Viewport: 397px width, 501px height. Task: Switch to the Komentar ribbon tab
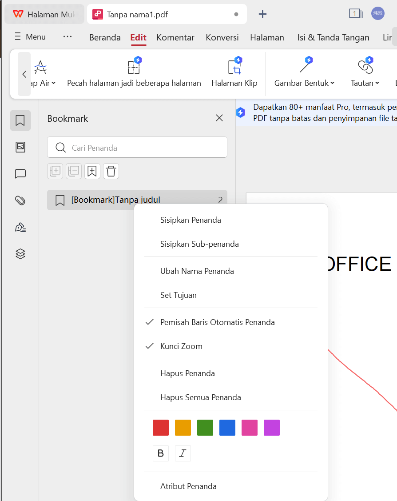[175, 37]
